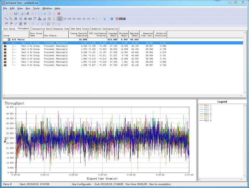The width and height of the screenshot is (249, 188).
Task: Click the hand icon starting third toolbar
Action: [6, 24]
